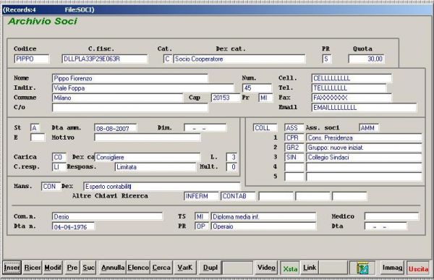This screenshot has height=280, width=434.
Task: Click the Mans. code field CON
Action: click(x=51, y=187)
